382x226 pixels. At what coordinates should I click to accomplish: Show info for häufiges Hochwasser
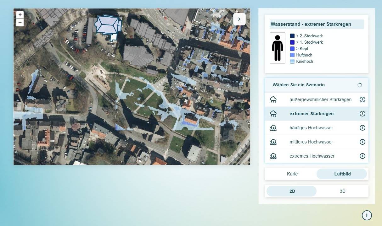pyautogui.click(x=362, y=128)
